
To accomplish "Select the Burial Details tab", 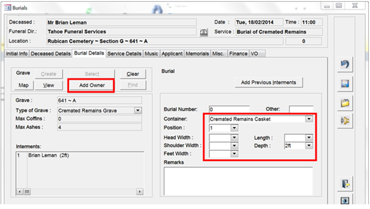I will 89,53.
